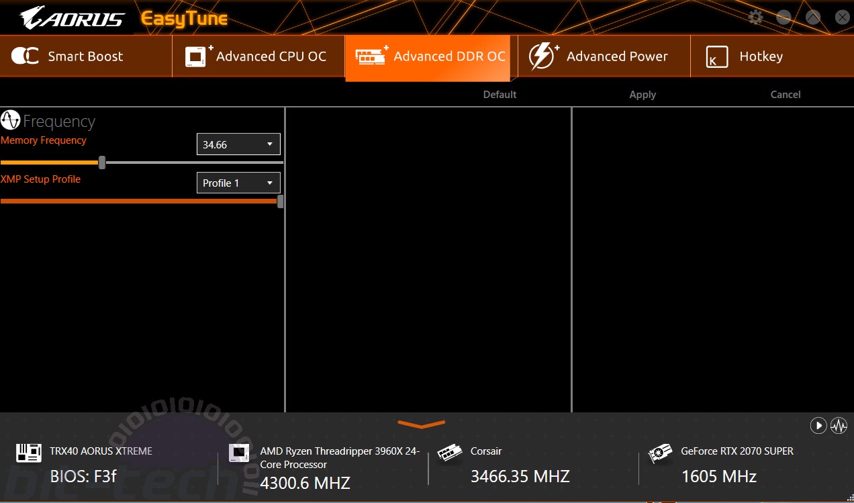Image resolution: width=854 pixels, height=503 pixels.
Task: Click the XMP Setup Profile slider handle
Action: [280, 201]
